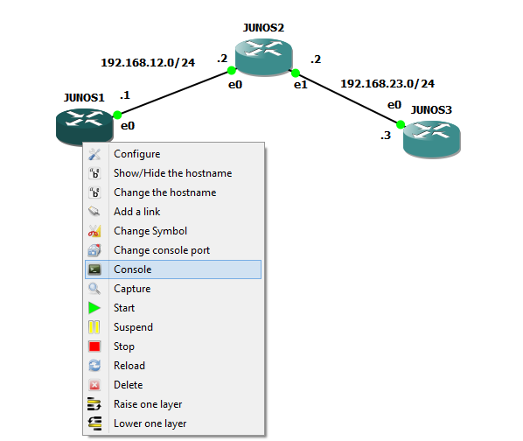Click the JUNOS1 router icon
This screenshot has height=441, width=523.
[x=84, y=126]
